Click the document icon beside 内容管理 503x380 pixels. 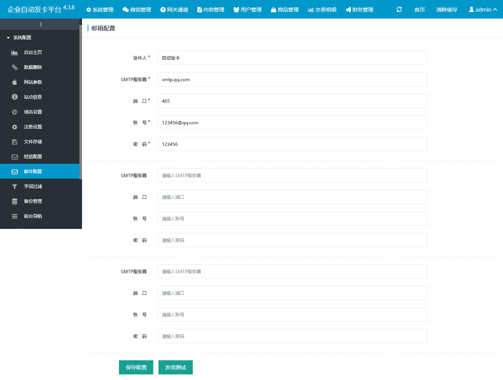tap(199, 10)
